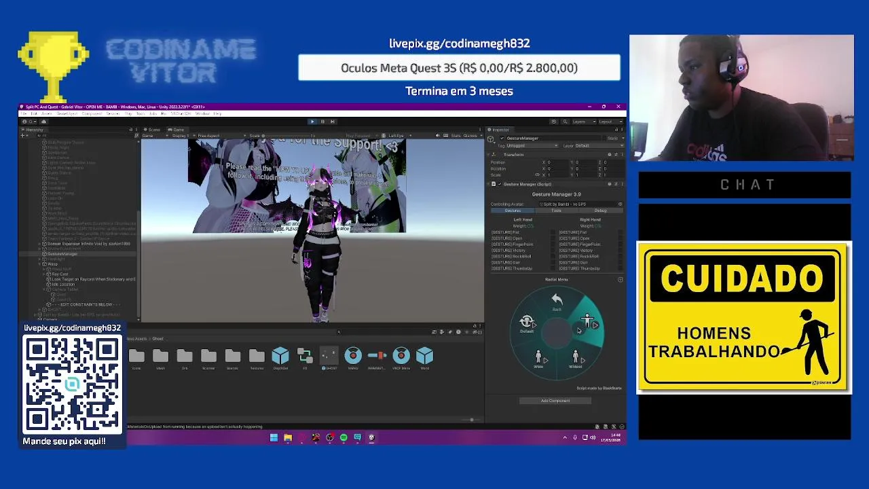The width and height of the screenshot is (869, 489).
Task: Select the Word prefab asset
Action: click(x=425, y=358)
